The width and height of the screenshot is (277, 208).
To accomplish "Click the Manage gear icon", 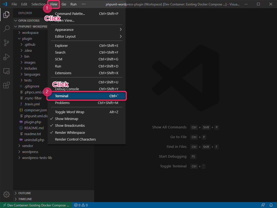I will point(6,194).
